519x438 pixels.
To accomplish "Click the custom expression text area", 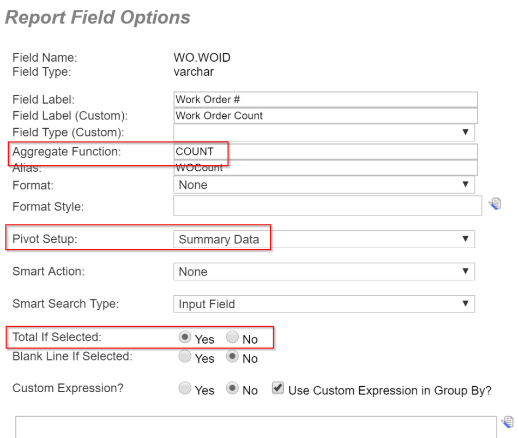I will pos(256,428).
